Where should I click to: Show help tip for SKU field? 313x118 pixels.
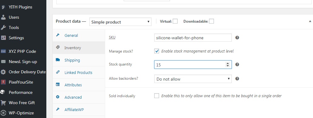(x=237, y=37)
